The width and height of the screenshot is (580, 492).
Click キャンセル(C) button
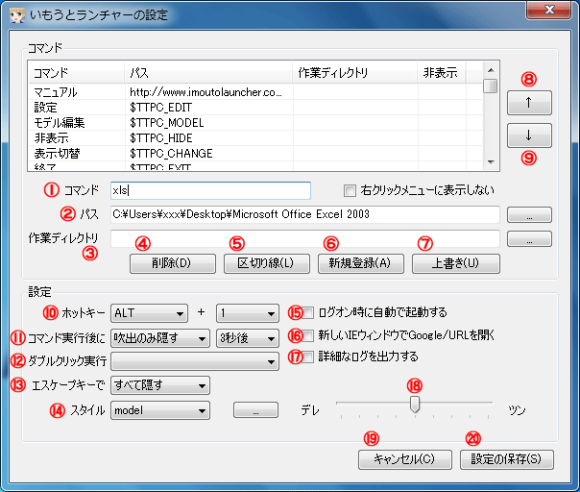click(x=404, y=459)
